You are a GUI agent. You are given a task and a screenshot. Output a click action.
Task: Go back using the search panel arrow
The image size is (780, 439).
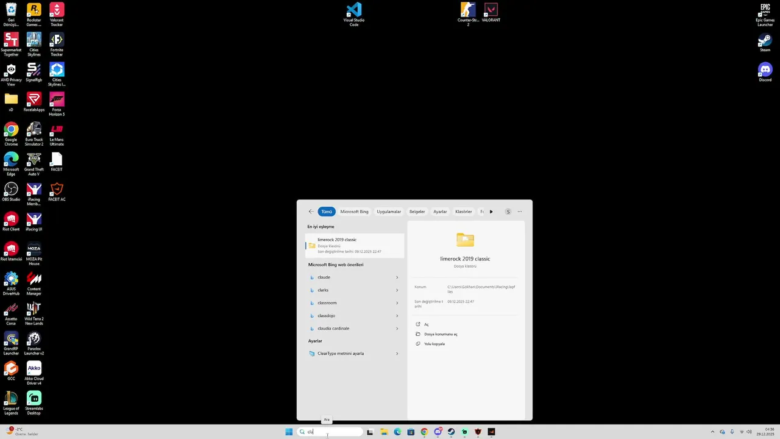(311, 212)
